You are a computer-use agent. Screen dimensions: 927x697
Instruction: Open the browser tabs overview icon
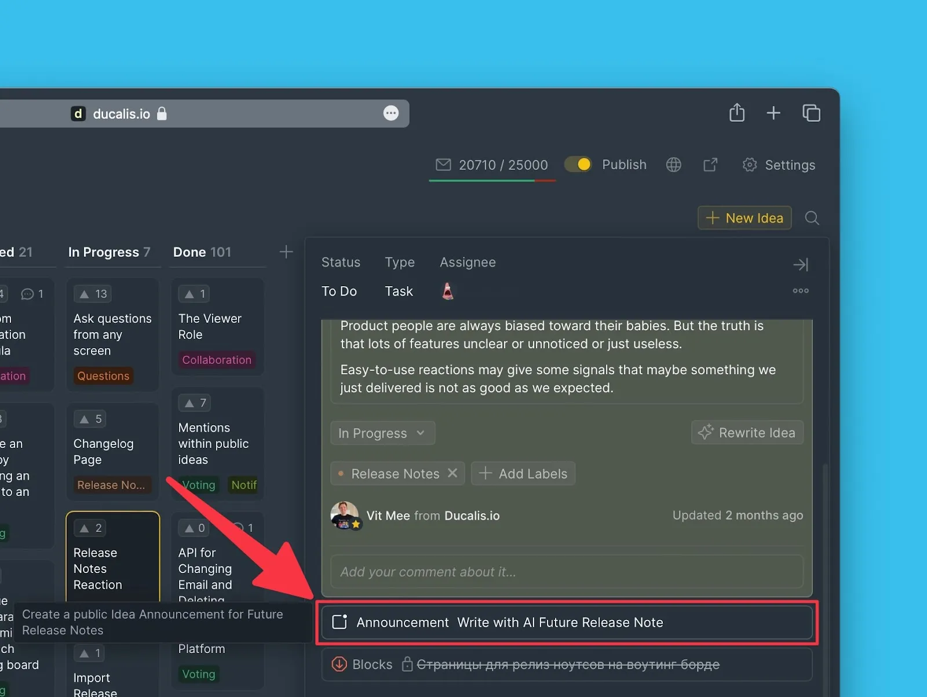[x=811, y=113]
